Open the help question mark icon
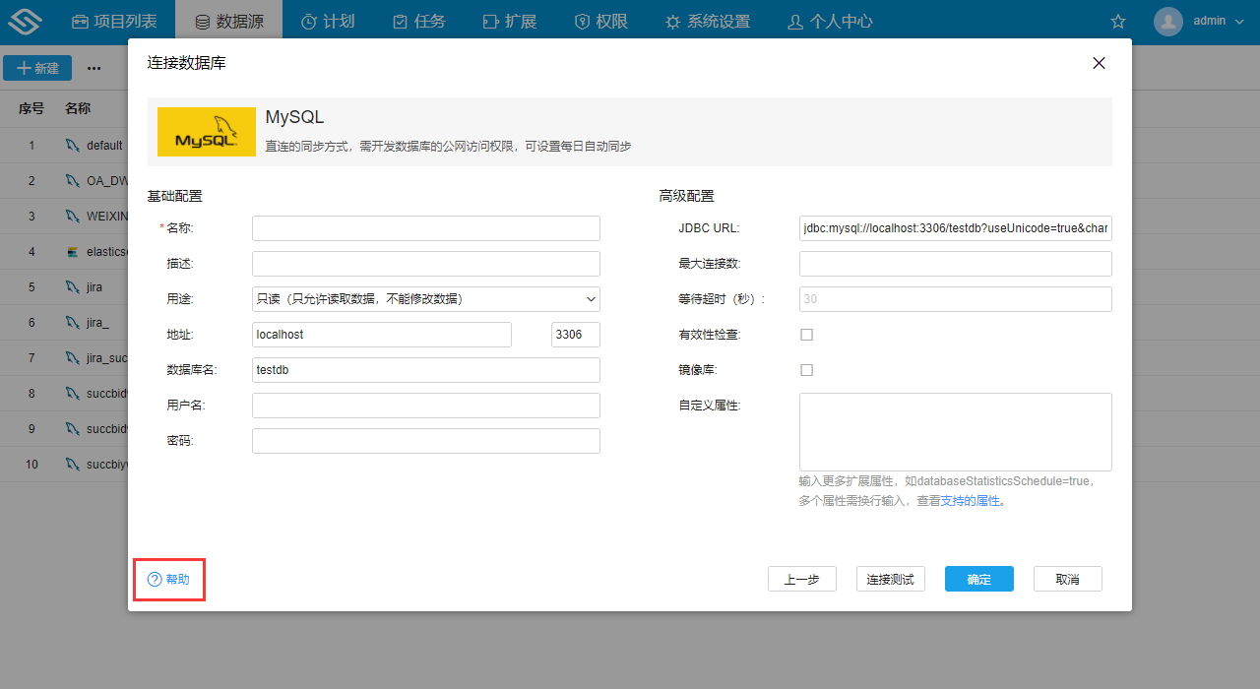Image resolution: width=1260 pixels, height=689 pixels. [155, 580]
